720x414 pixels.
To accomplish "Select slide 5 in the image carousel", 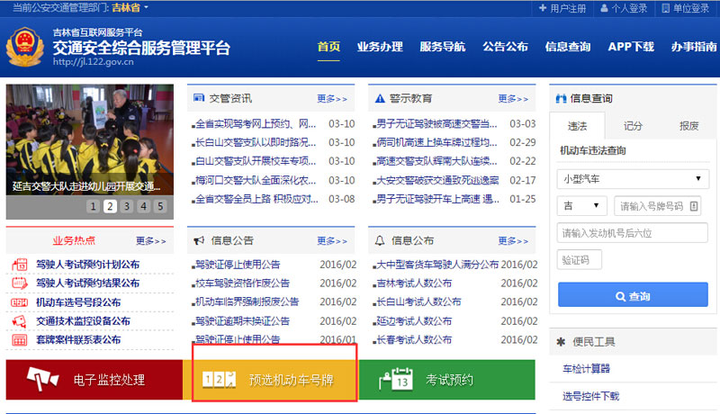I will click(x=160, y=206).
